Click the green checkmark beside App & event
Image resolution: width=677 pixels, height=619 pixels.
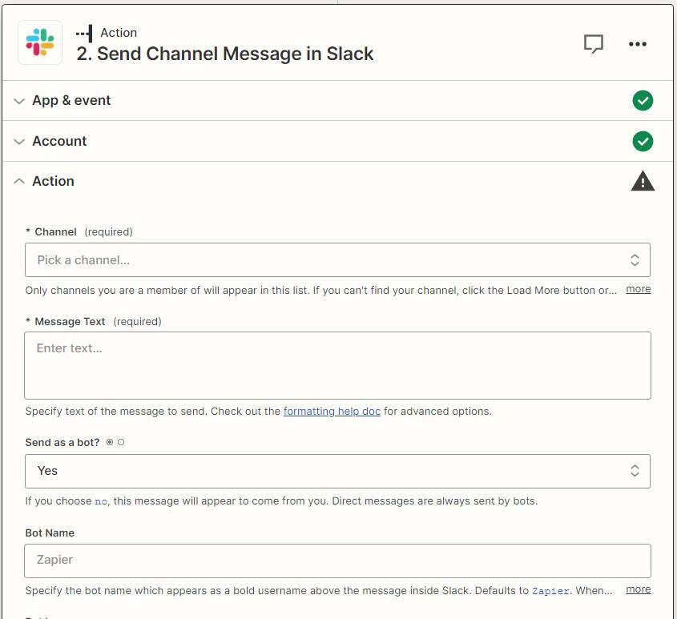click(x=643, y=101)
